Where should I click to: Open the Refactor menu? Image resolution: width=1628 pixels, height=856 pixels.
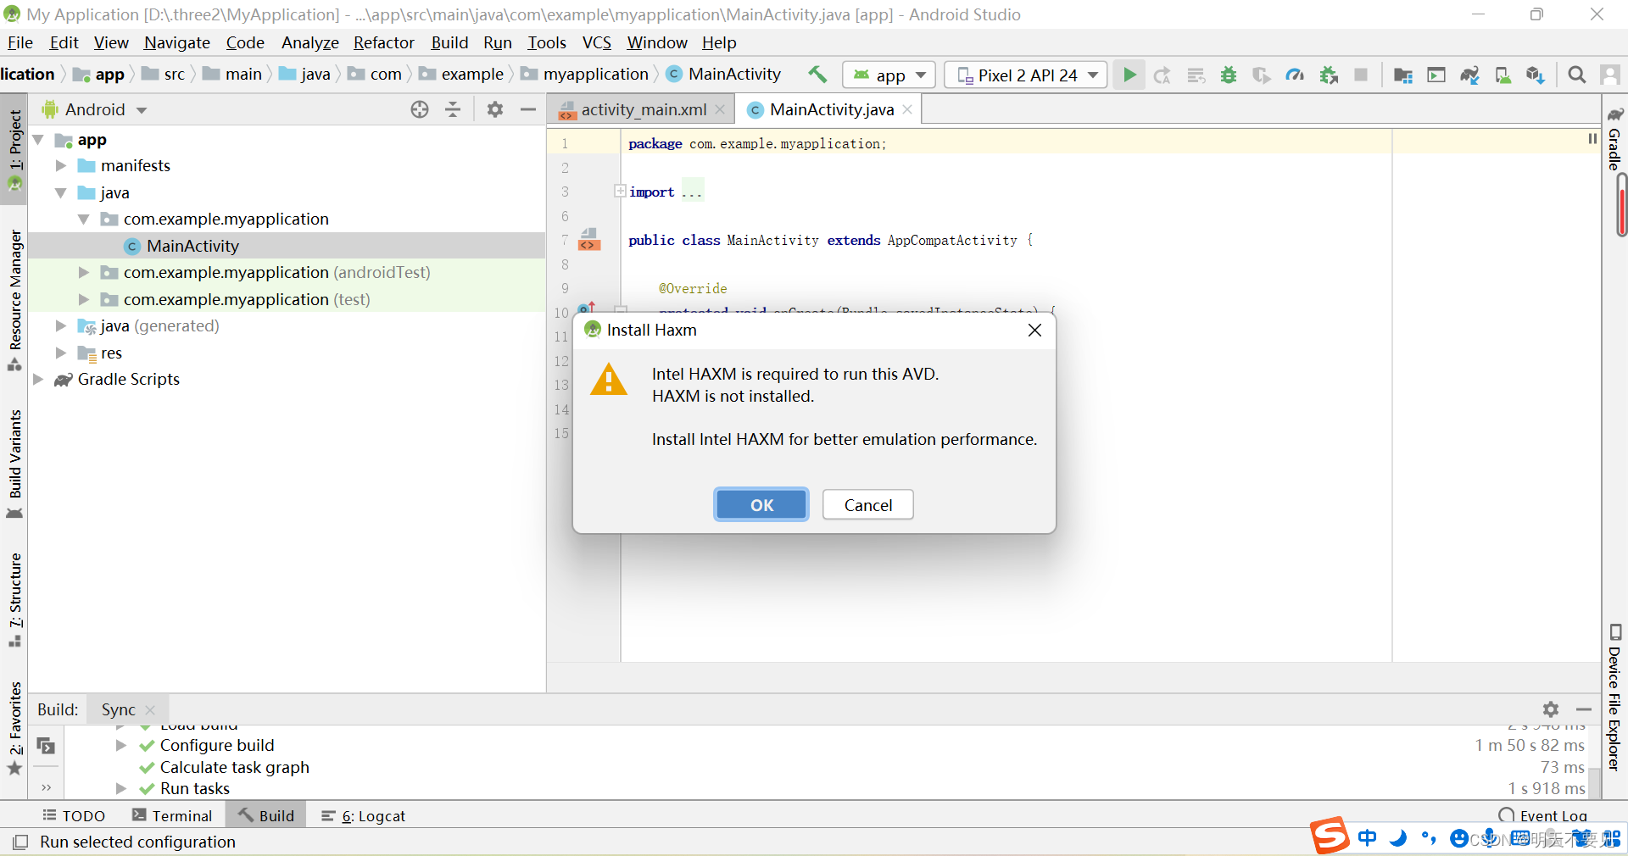(x=384, y=42)
